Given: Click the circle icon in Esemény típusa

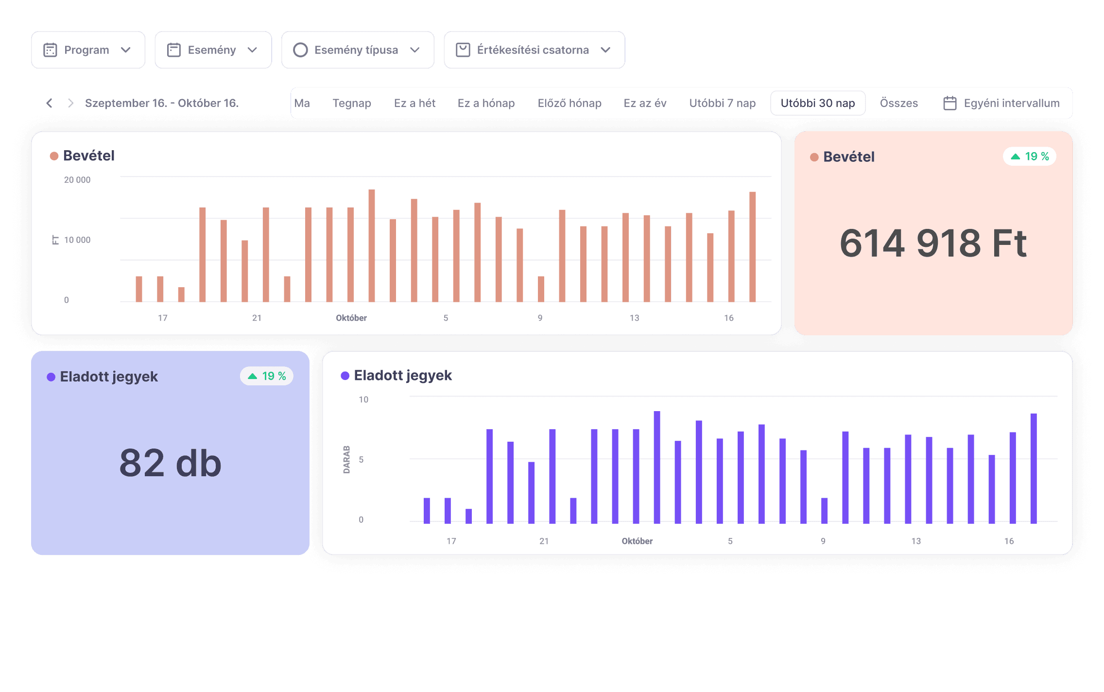Looking at the screenshot, I should (x=300, y=50).
